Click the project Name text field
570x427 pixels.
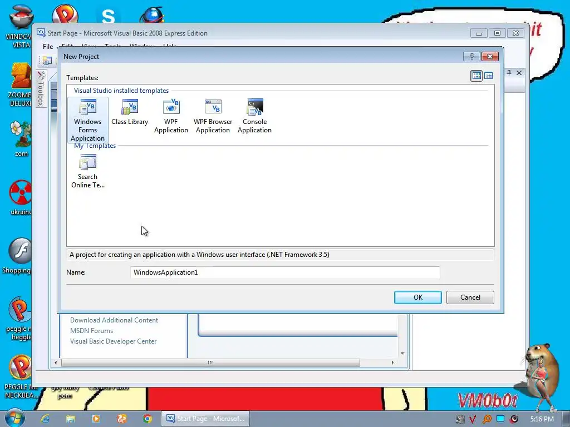285,272
